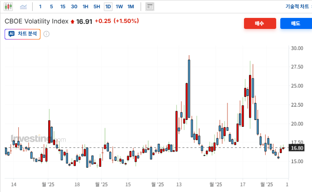Click the 30.00 price axis label
The image size is (312, 192).
pos(297,48)
